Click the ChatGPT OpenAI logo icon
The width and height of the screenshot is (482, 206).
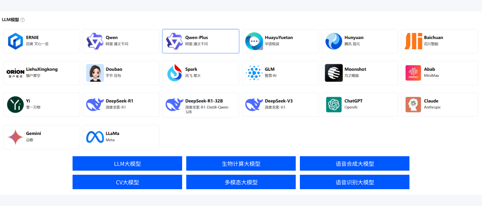pos(334,105)
